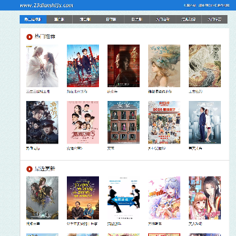Open the poster with suited men on red bridge
The image size is (236, 236).
(83, 66)
